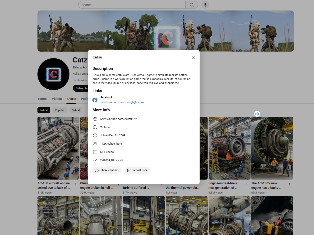Viewport: 314px width, 235px height.
Task: Click the globe icon beside the channel URL
Action: click(x=95, y=119)
